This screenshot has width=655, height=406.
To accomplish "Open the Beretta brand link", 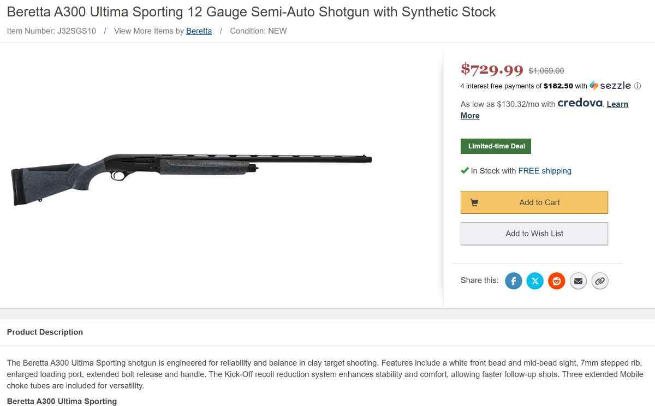I will pos(199,31).
